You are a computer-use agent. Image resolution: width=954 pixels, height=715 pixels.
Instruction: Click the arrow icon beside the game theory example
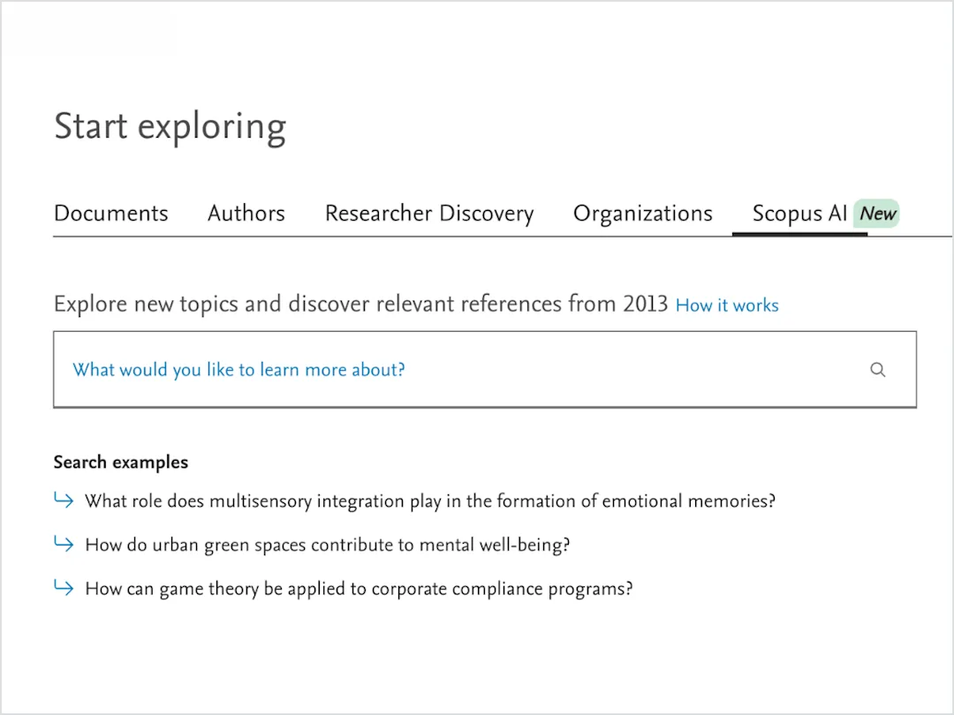tap(63, 588)
